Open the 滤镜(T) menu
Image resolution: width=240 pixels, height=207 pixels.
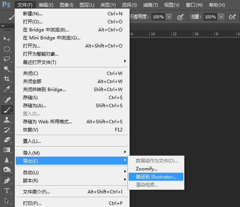(150, 5)
